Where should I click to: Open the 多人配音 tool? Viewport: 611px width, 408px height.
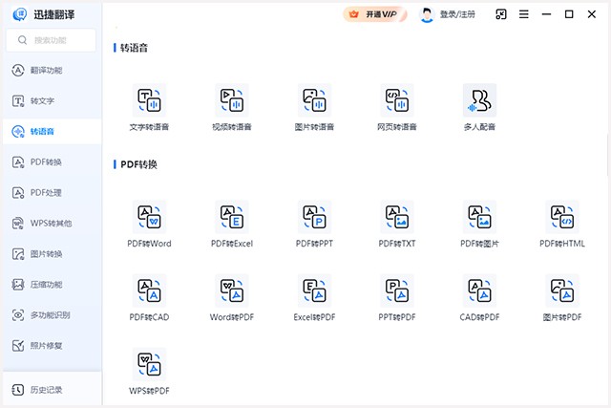(479, 107)
